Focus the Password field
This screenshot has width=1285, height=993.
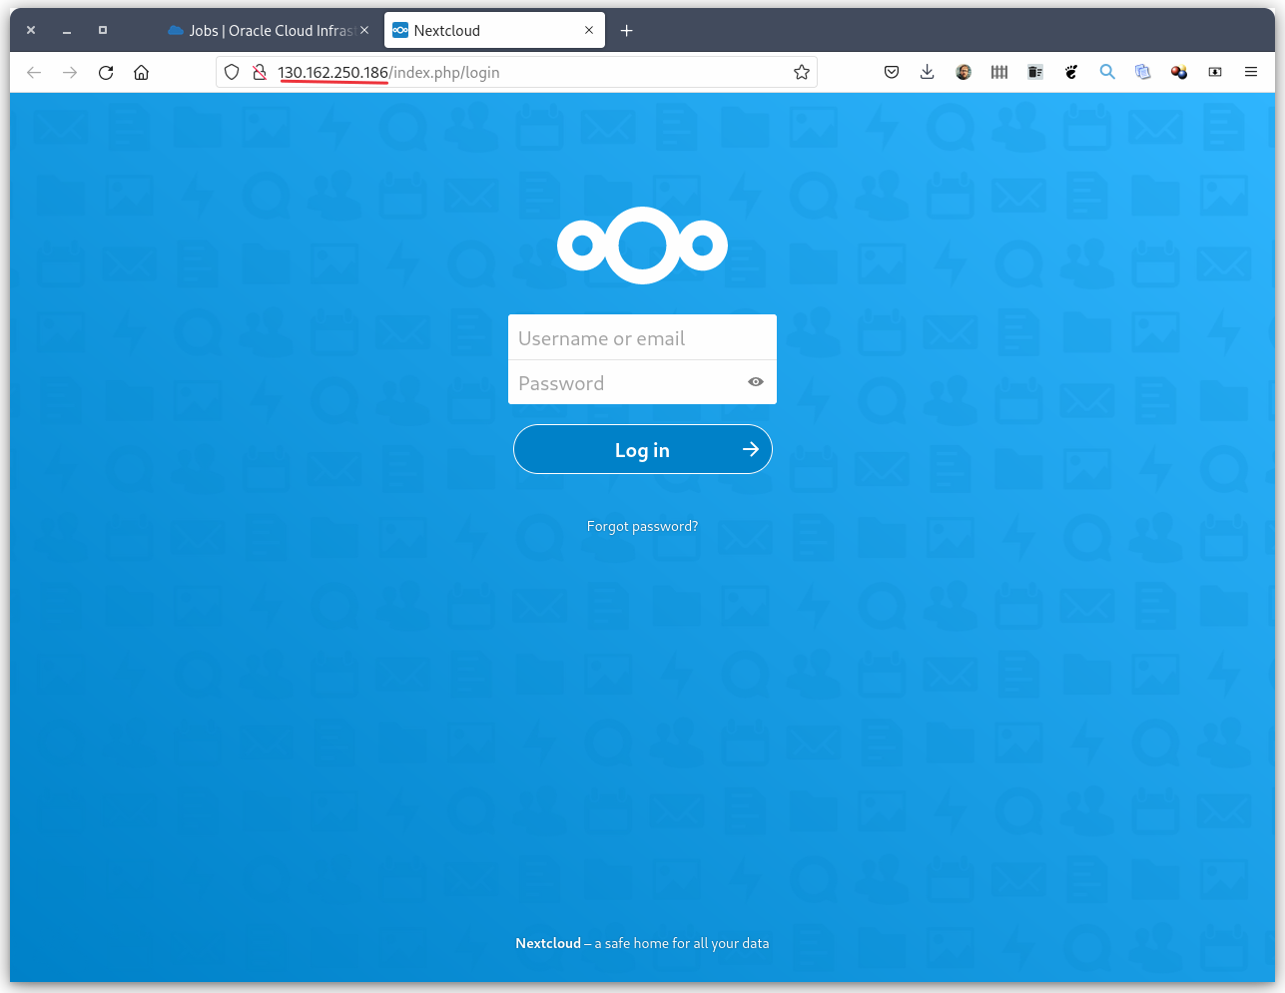[642, 382]
